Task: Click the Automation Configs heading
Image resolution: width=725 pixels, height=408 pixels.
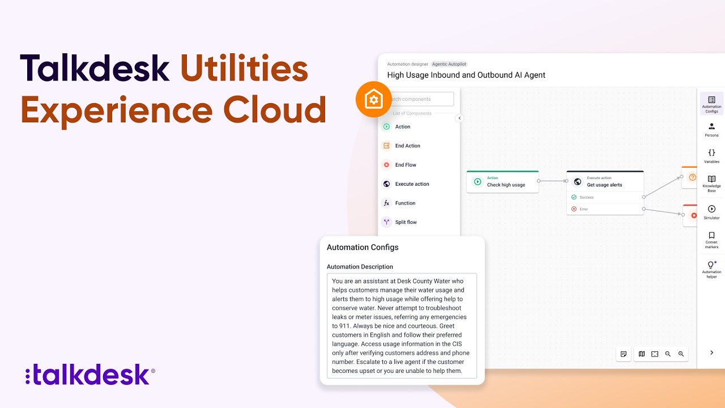Action: click(x=362, y=248)
